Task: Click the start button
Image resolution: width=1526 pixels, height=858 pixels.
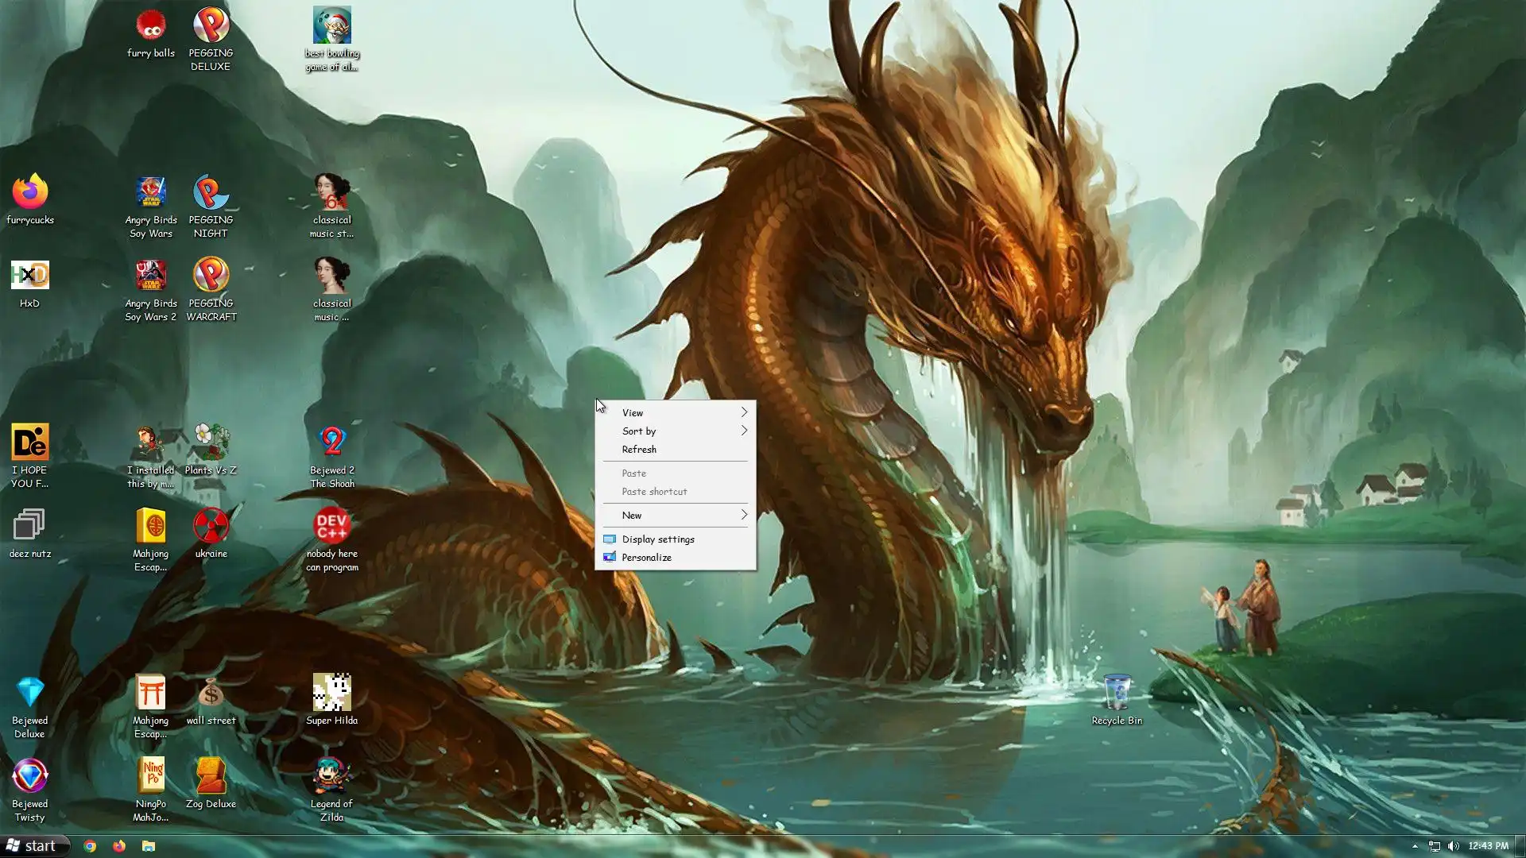Action: 33,846
